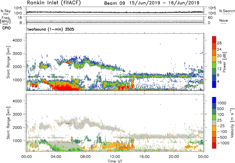This screenshot has height=163, width=235.
Task: Click the "28" label on the power colorbar
Action: 219,43
